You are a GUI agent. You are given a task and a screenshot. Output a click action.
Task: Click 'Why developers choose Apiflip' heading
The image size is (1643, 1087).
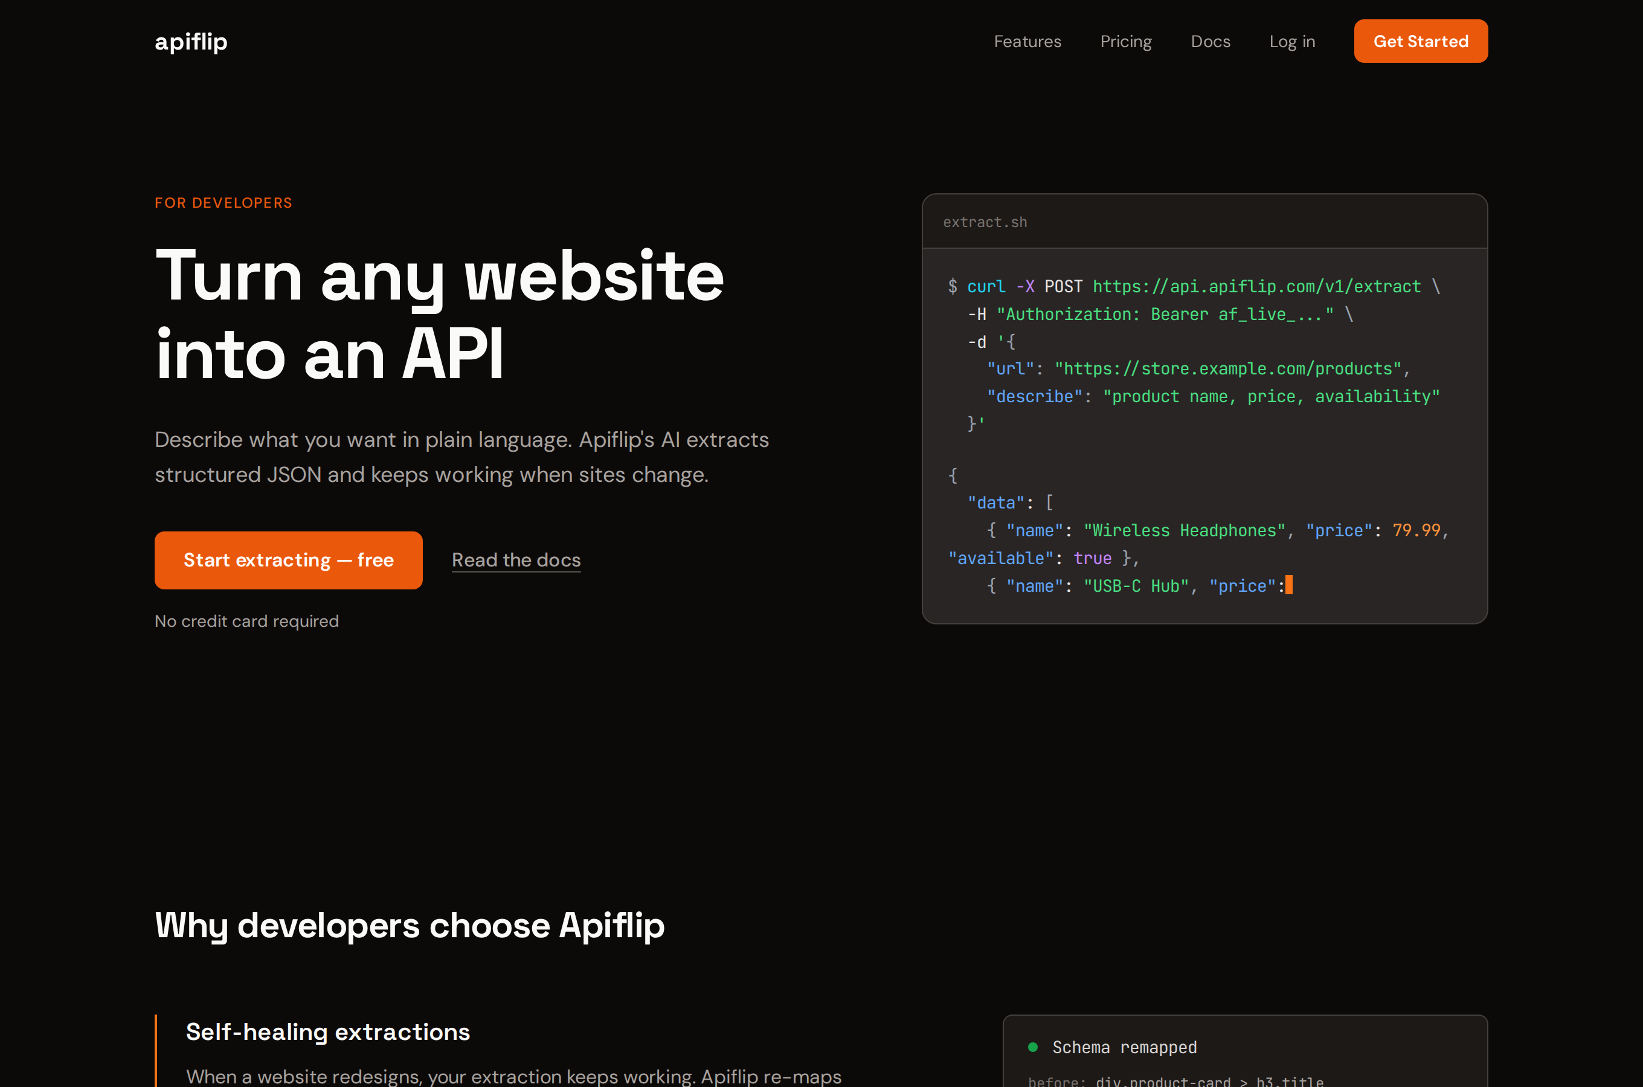pyautogui.click(x=410, y=926)
